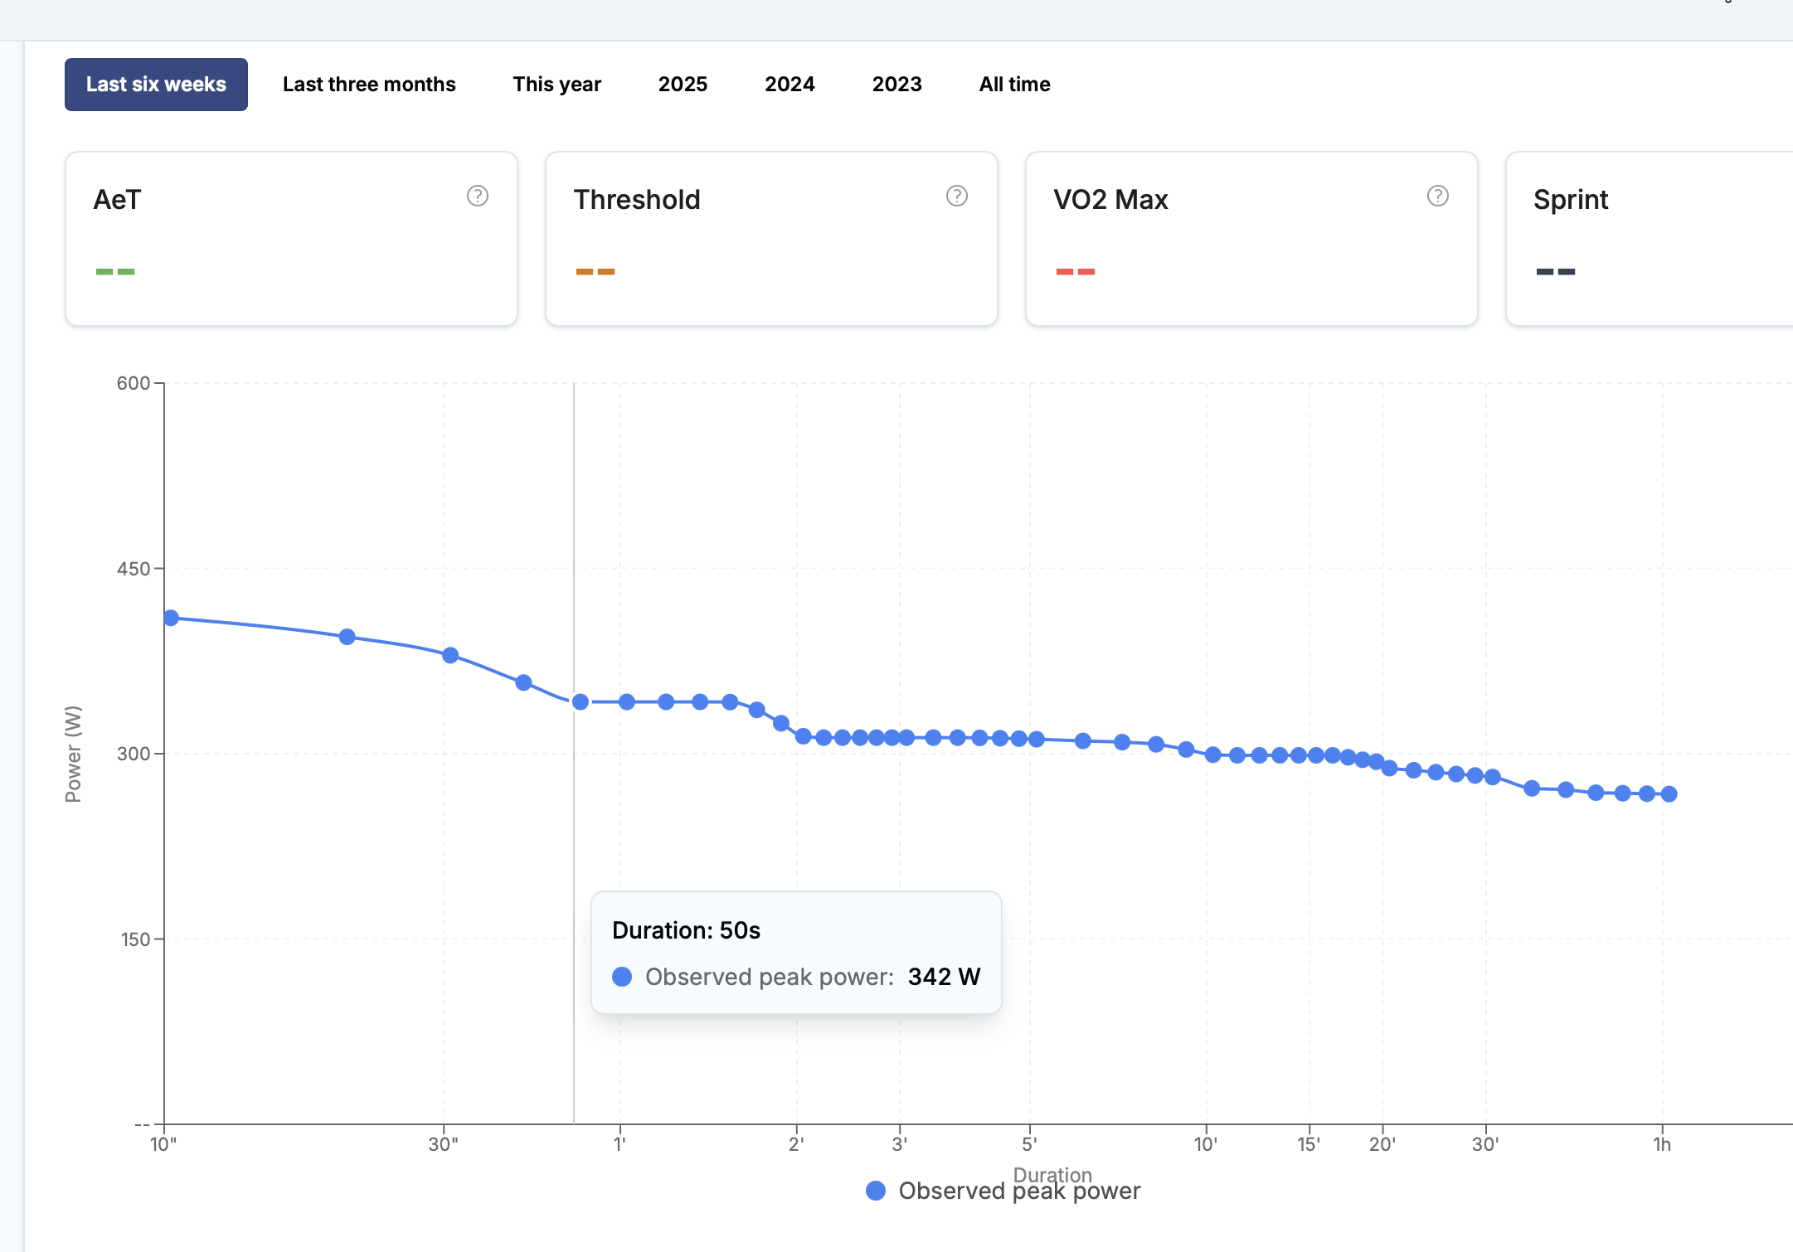Image resolution: width=1793 pixels, height=1252 pixels.
Task: Switch to Last three months range
Action: (x=369, y=85)
